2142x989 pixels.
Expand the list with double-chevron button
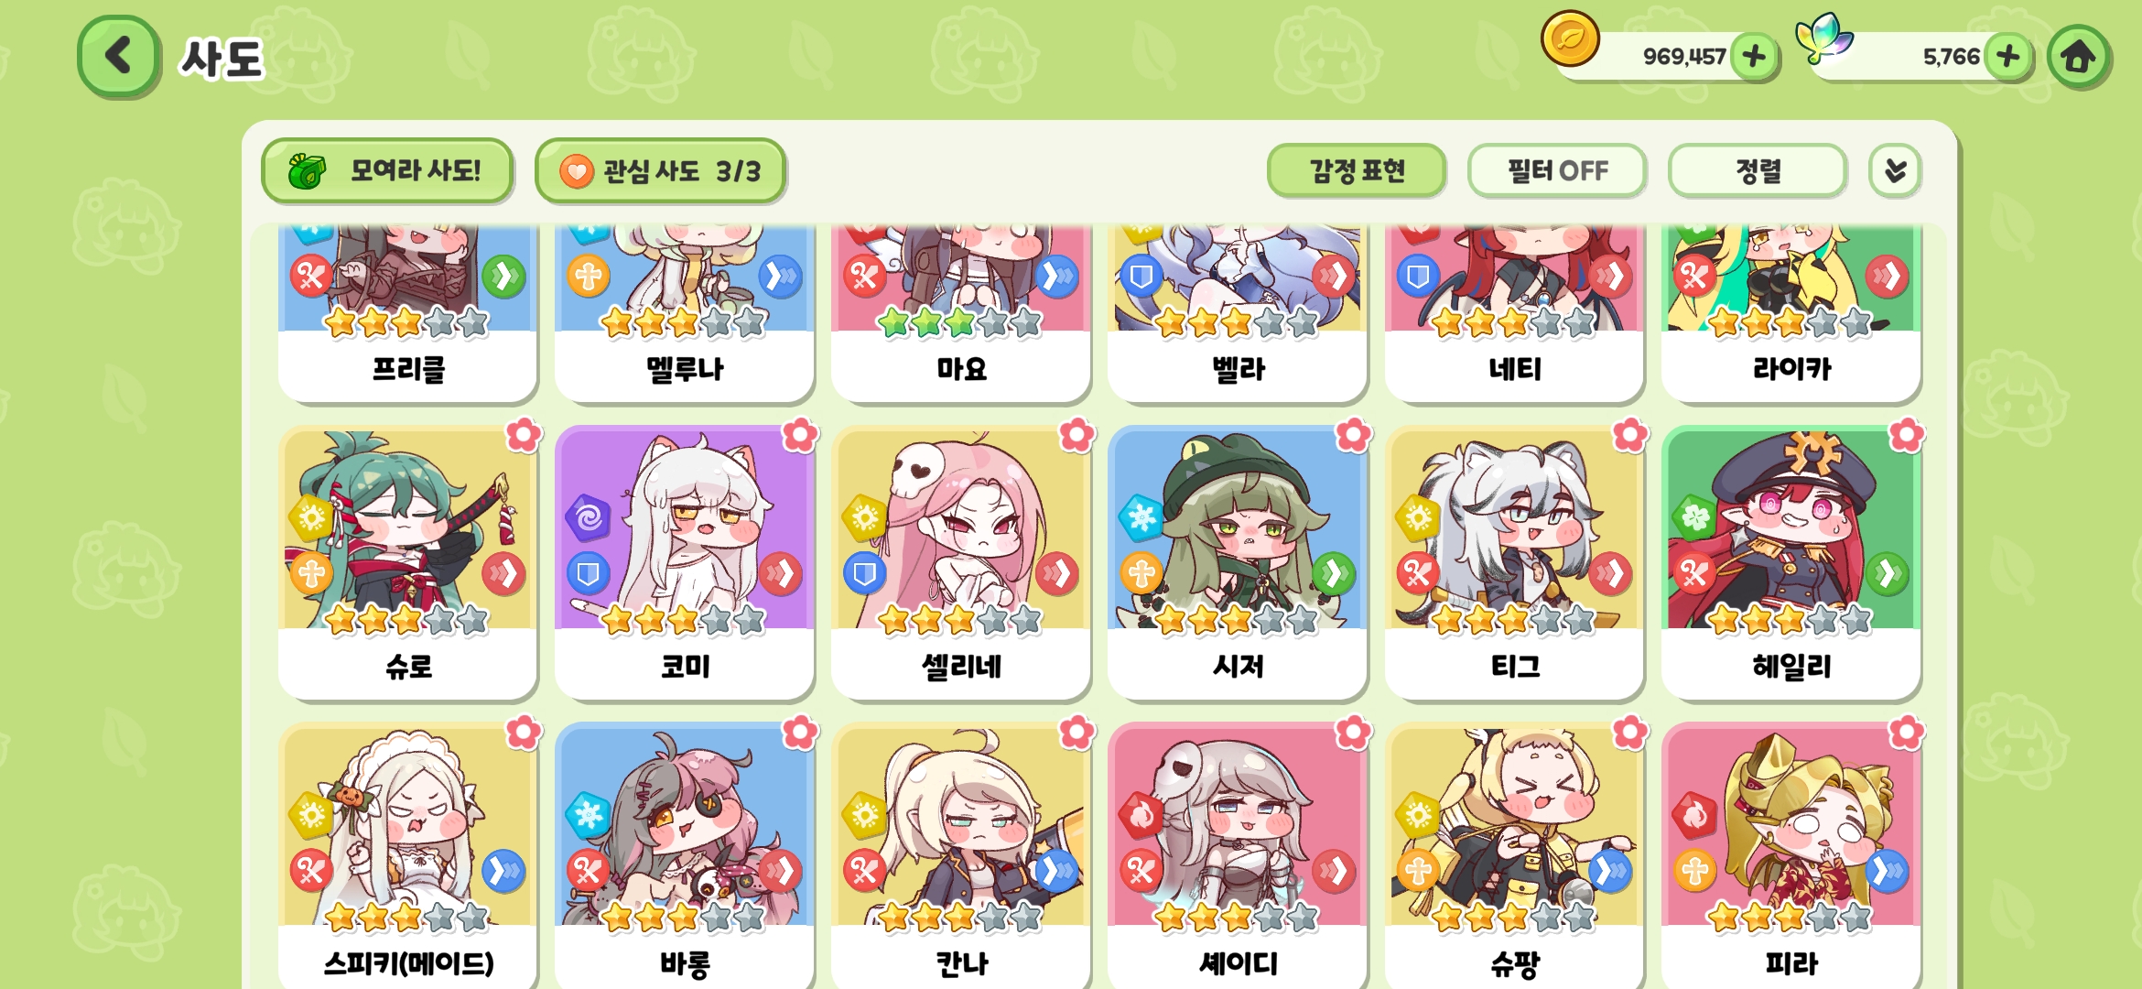pyautogui.click(x=1895, y=170)
